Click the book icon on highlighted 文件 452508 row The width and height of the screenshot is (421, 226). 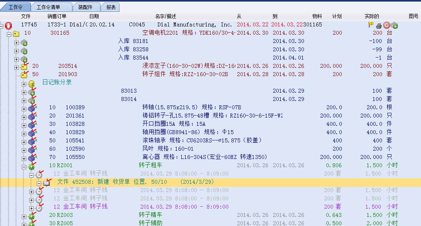(47, 183)
